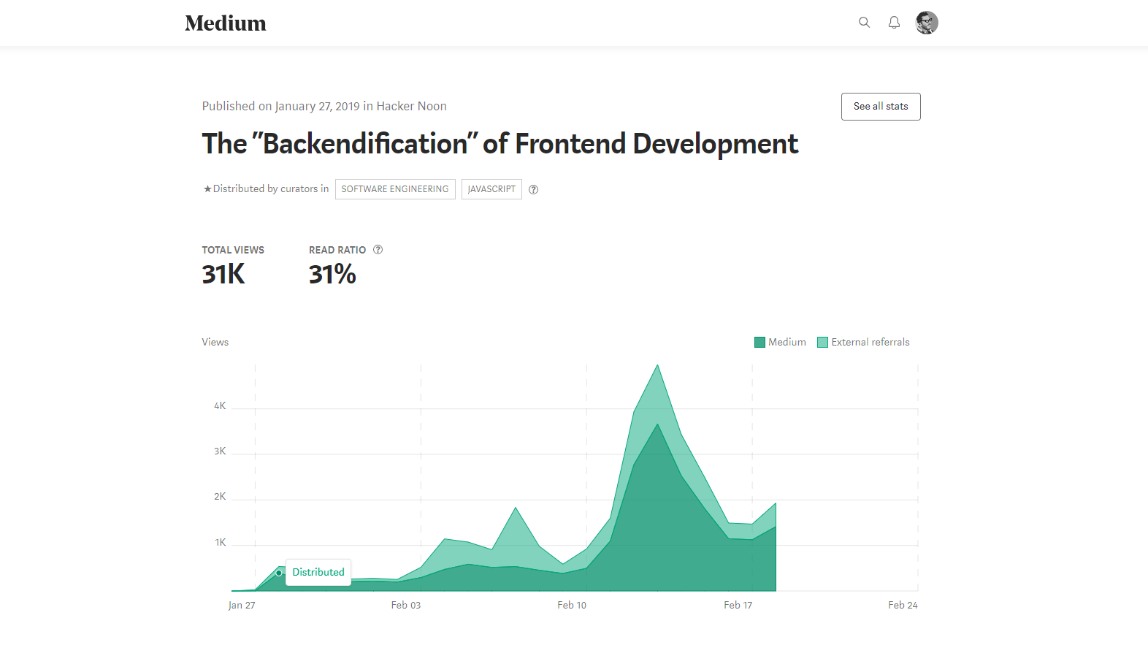Viewport: 1148px width, 656px height.
Task: Click the article title Backendification heading
Action: click(x=500, y=144)
